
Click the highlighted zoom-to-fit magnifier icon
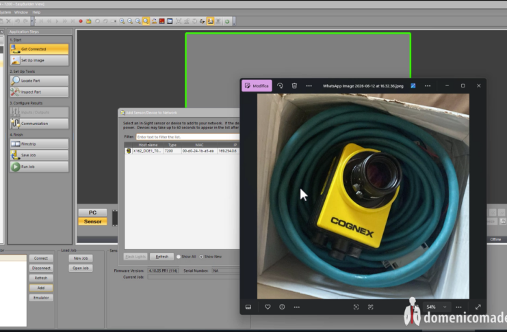click(146, 21)
